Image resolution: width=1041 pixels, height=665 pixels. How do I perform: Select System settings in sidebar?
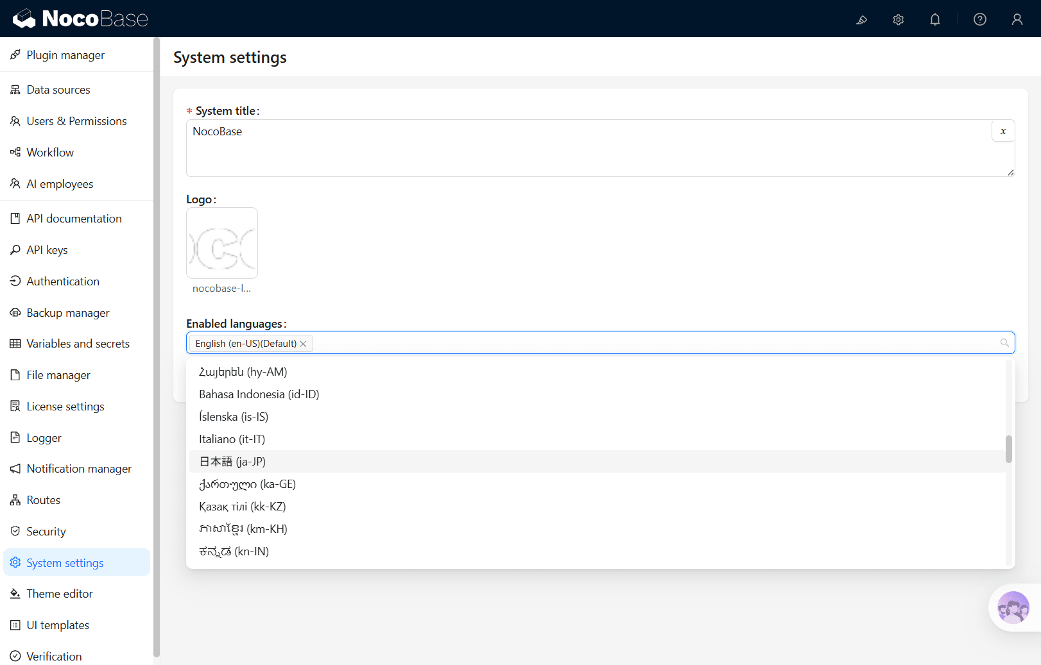tap(76, 562)
